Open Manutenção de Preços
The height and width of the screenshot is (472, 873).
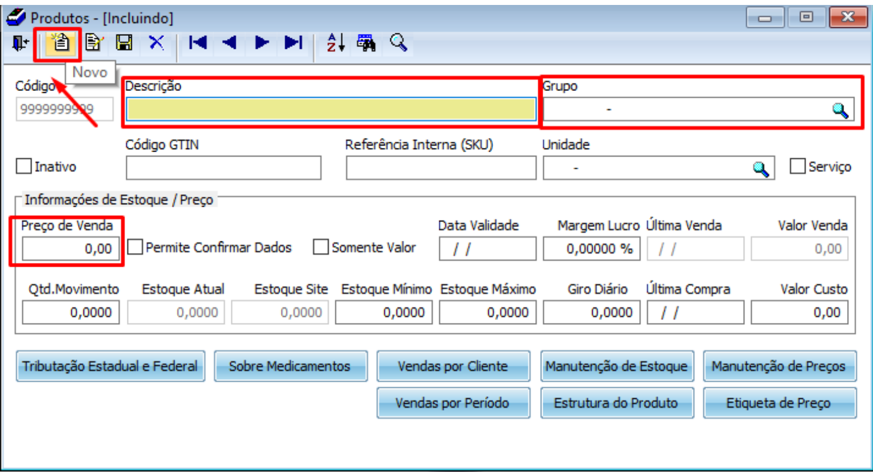click(780, 366)
